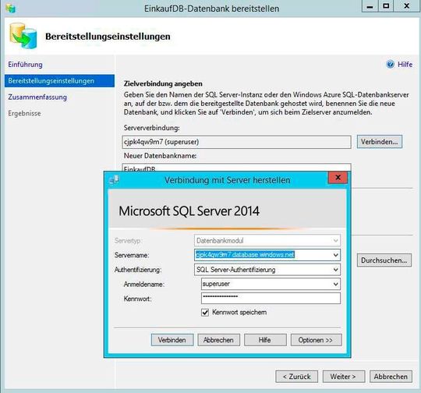421x393 pixels.
Task: Open the Hilfe link at top right
Action: click(405, 65)
